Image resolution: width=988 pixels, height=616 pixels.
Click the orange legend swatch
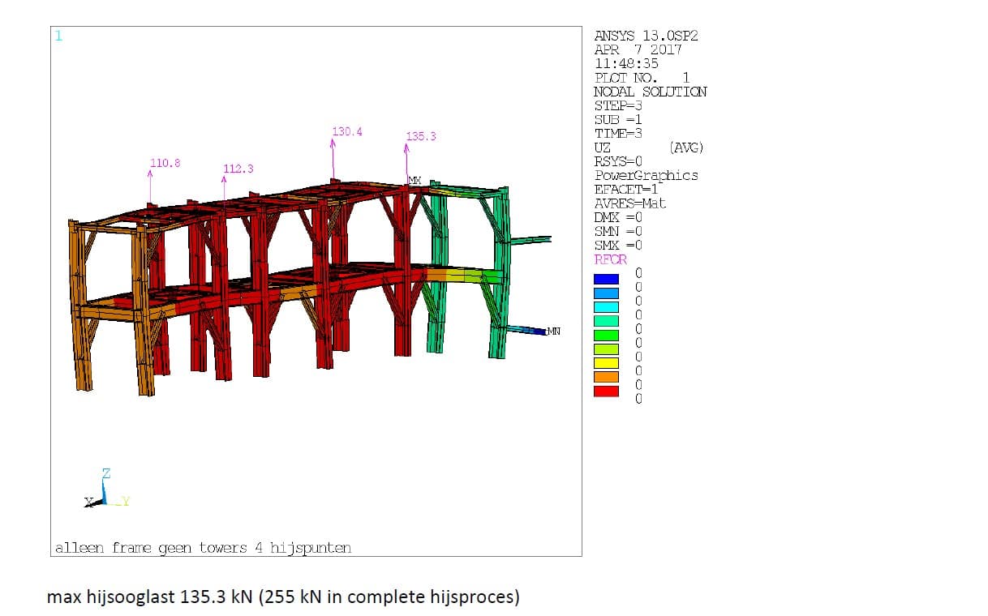click(x=606, y=377)
